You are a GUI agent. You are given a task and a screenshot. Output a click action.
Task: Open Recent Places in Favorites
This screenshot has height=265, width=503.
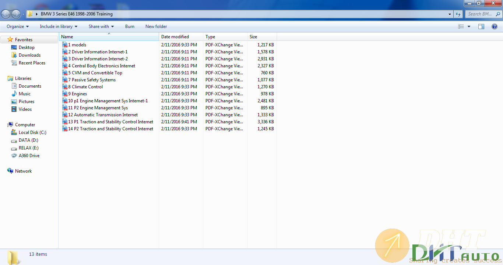tap(32, 63)
